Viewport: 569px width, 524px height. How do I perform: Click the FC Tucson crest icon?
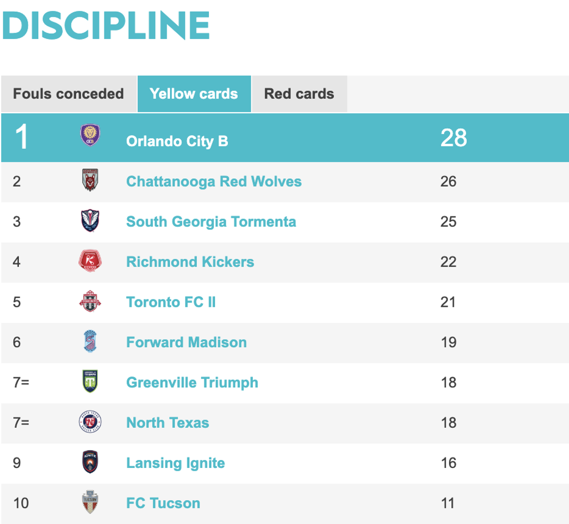[90, 502]
